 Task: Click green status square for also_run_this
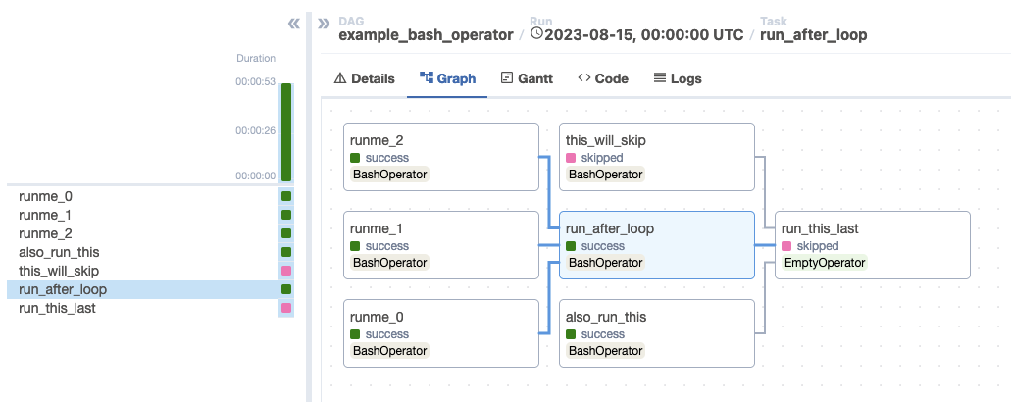[286, 252]
